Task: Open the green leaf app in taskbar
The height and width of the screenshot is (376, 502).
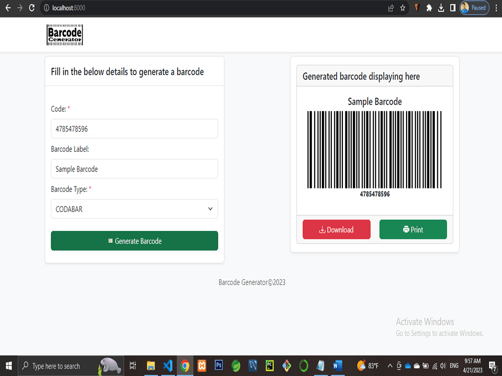Action: point(236,365)
